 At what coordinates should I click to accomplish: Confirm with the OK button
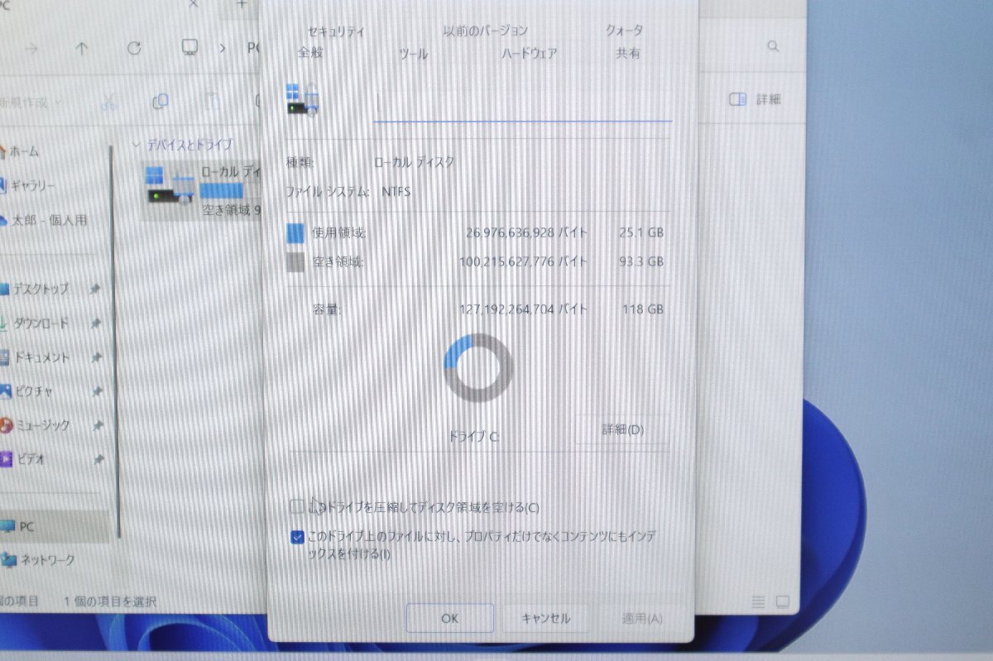(x=449, y=618)
